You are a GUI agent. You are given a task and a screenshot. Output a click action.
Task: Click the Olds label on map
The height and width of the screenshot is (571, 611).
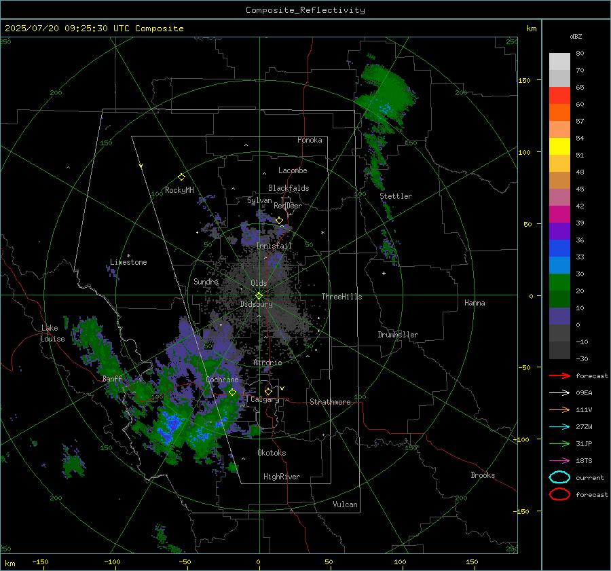(259, 283)
